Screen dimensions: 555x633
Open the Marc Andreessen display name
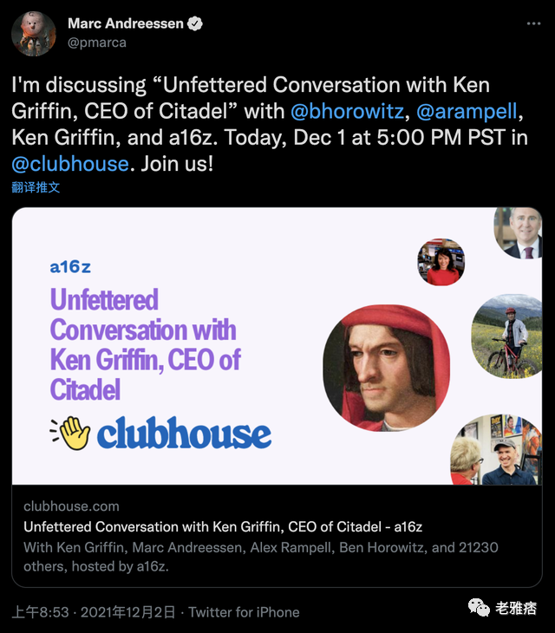(x=125, y=23)
